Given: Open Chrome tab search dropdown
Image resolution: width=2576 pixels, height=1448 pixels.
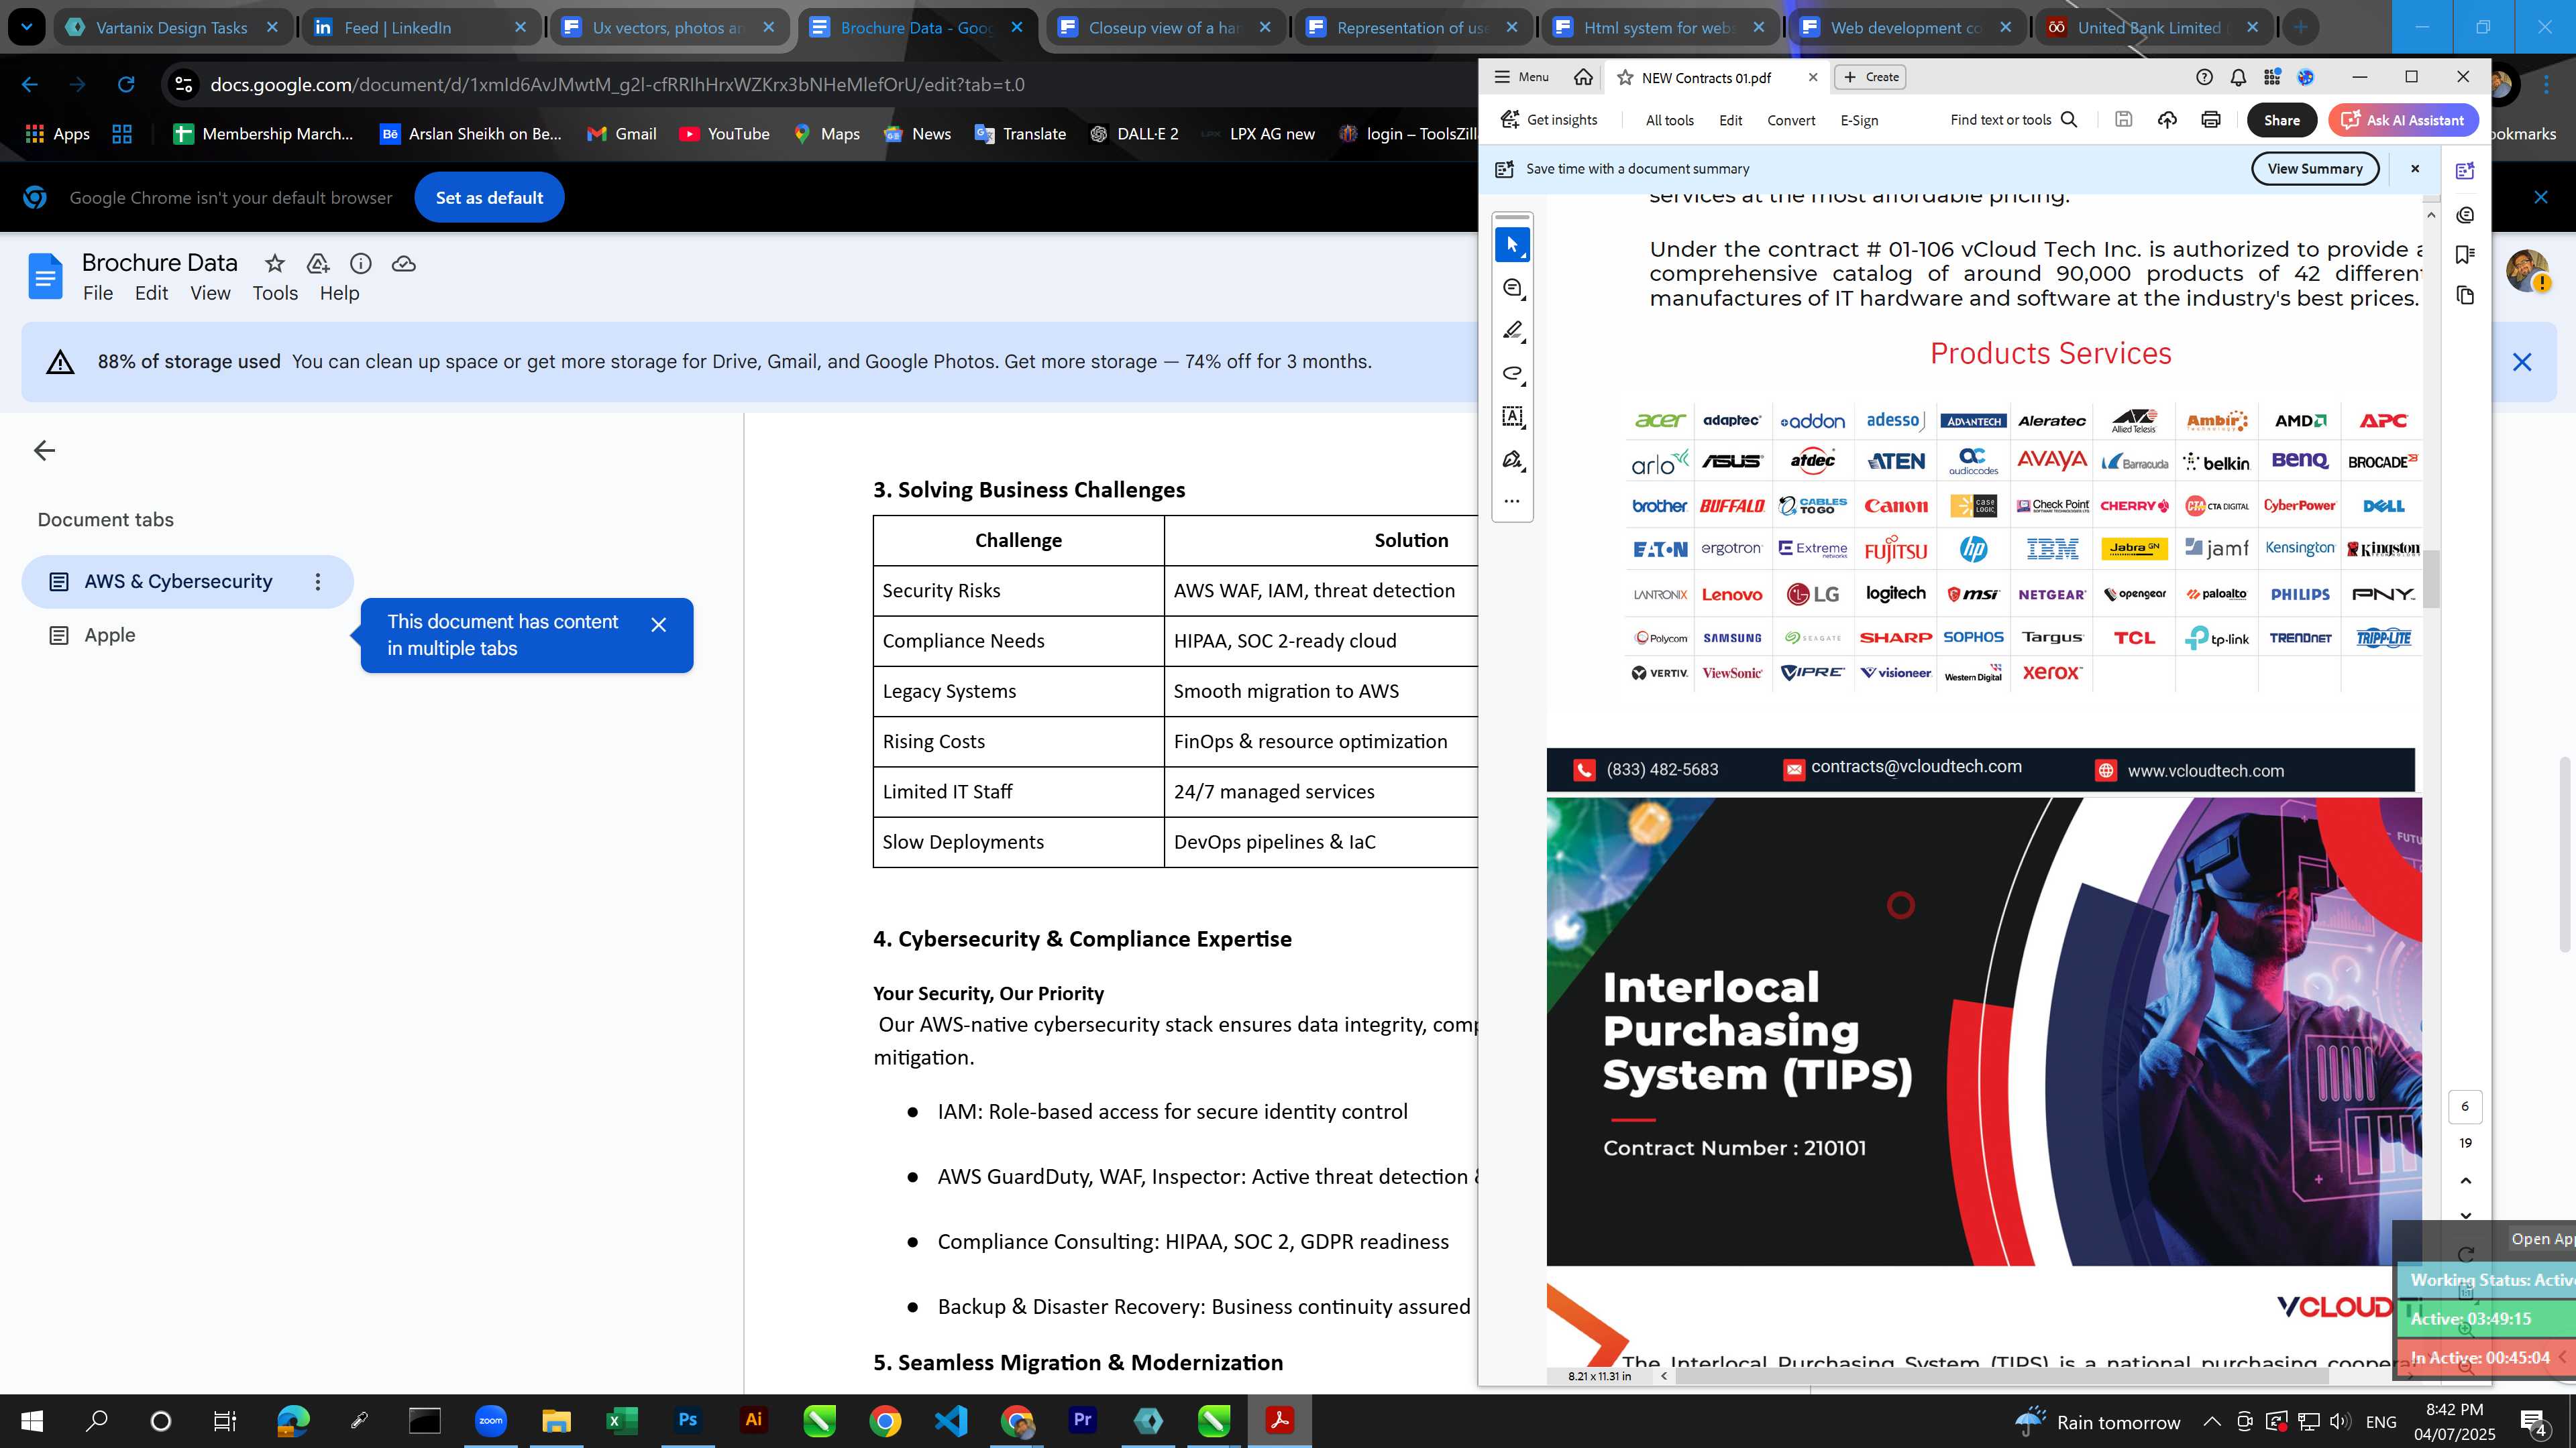Looking at the screenshot, I should [x=27, y=28].
